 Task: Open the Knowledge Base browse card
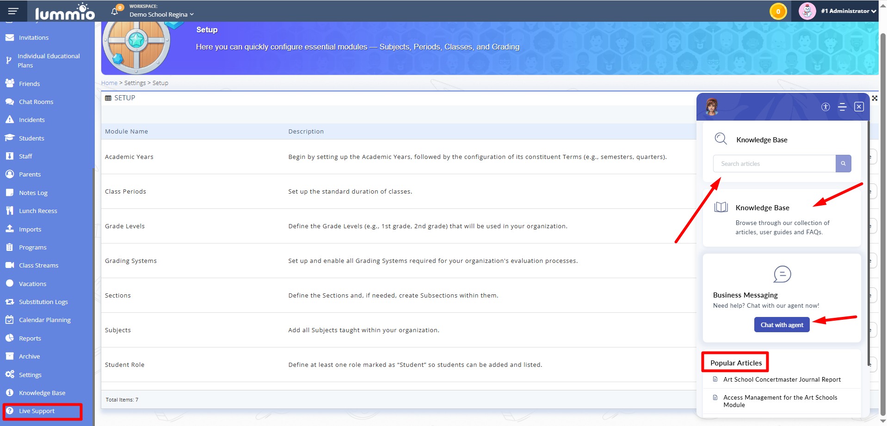point(782,218)
